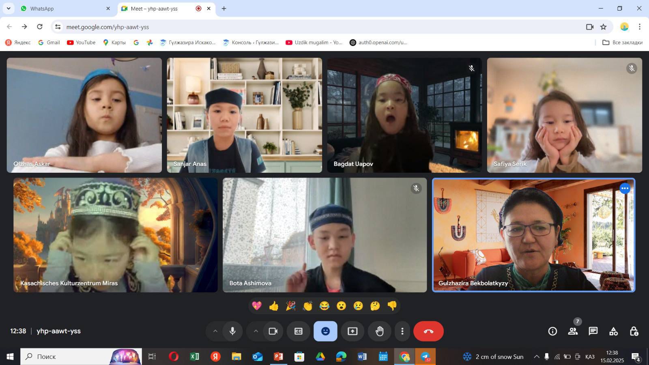
Task: Open Host controls lock icon
Action: pos(634,331)
